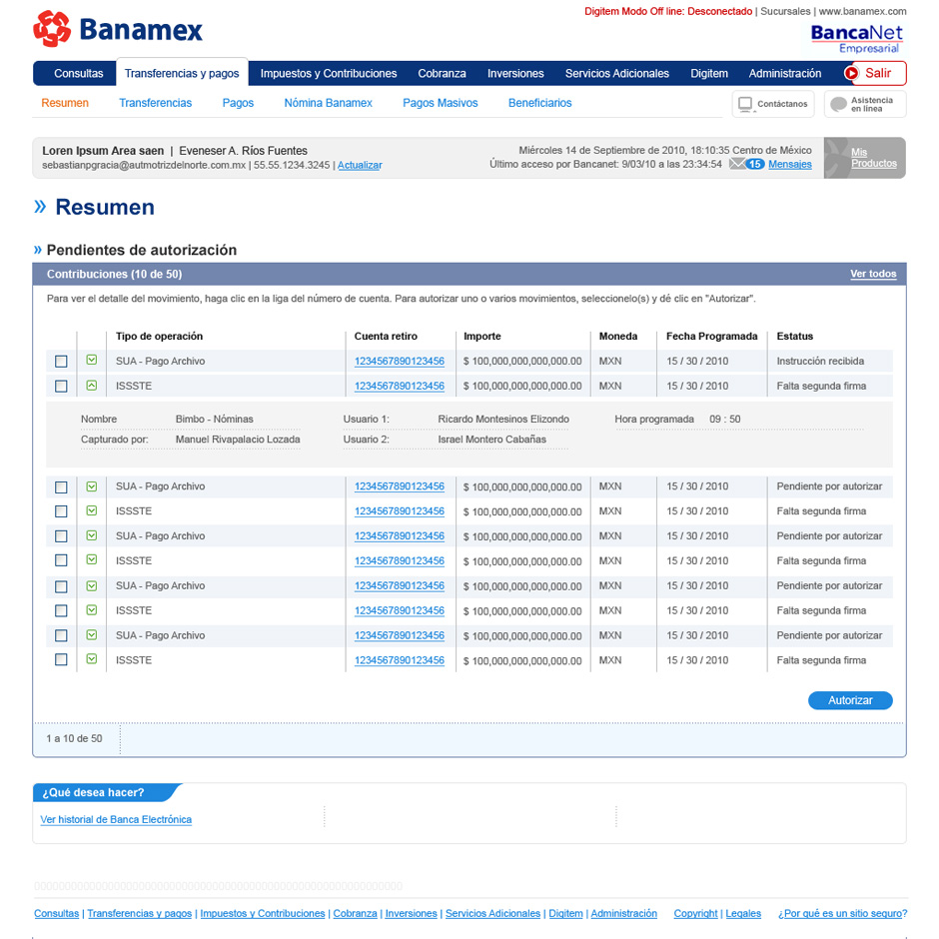
Task: Open Ver historial de Banca Electrónica
Action: pos(116,819)
